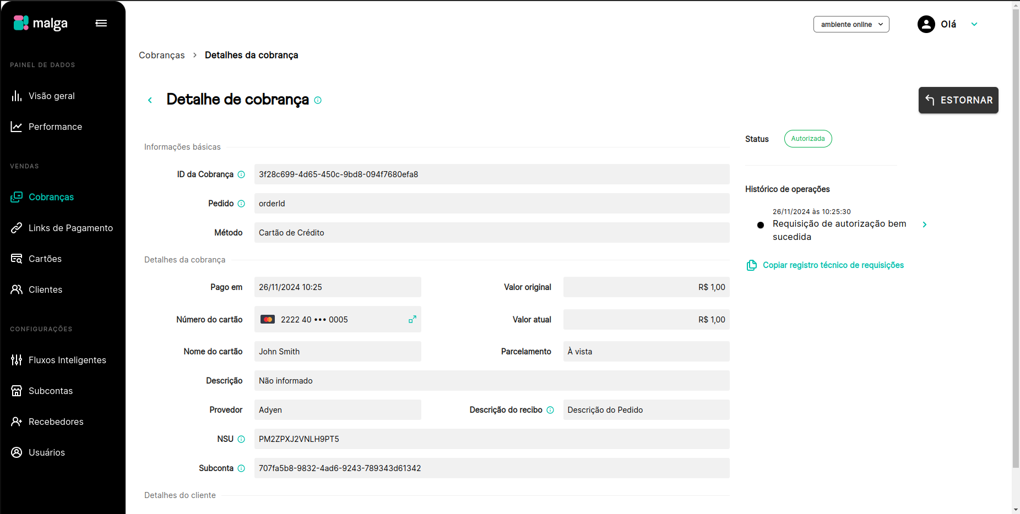The height and width of the screenshot is (514, 1020).
Task: Click Copiar registro técnico de requisições link
Action: point(833,265)
